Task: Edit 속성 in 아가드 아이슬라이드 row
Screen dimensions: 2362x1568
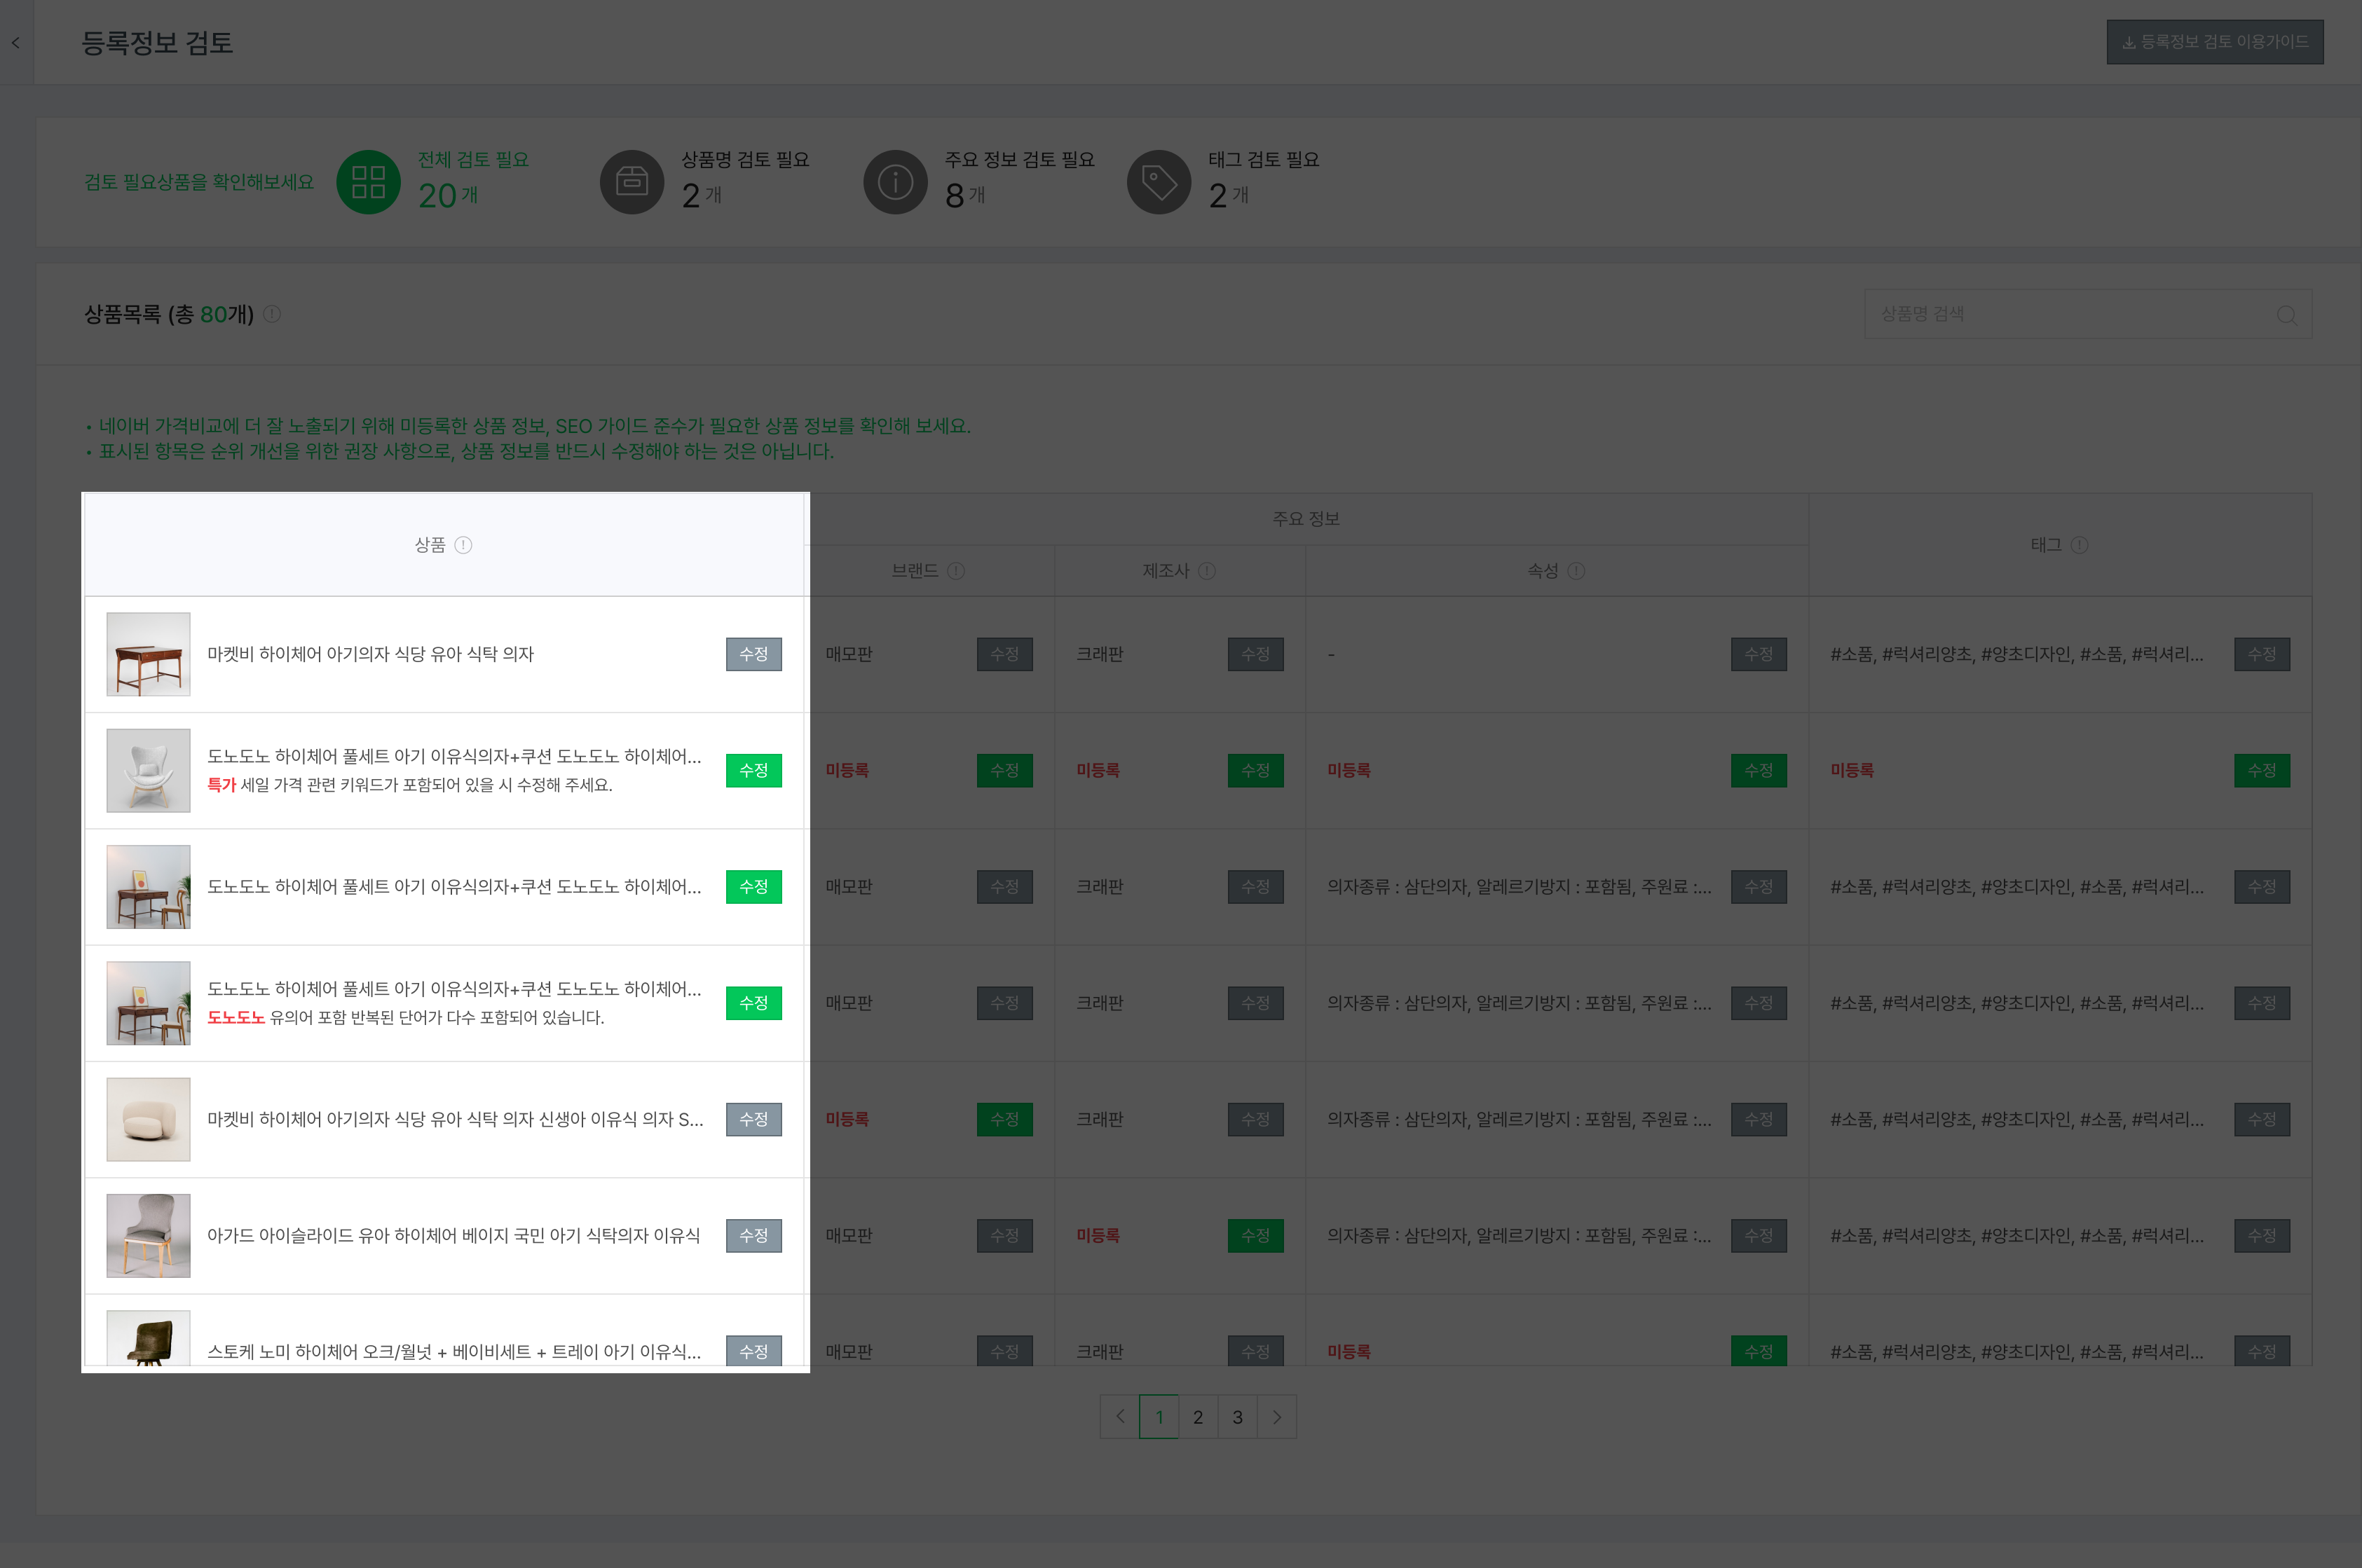Action: 1759,1235
